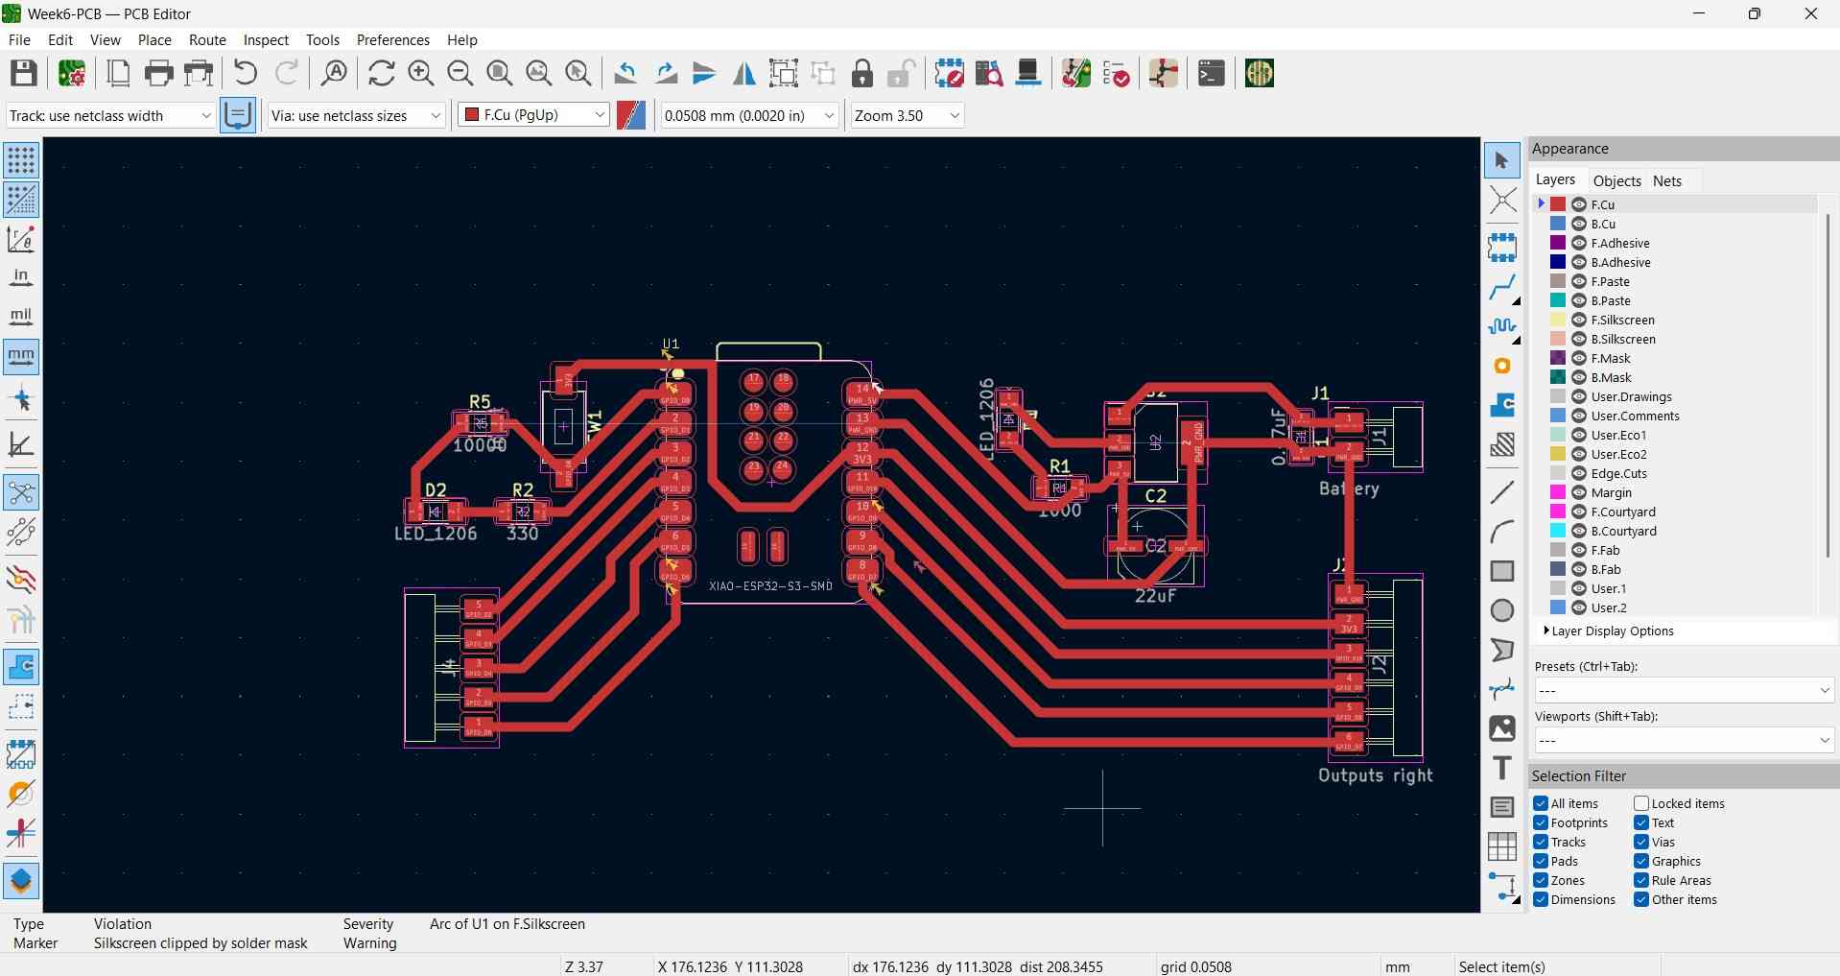Image resolution: width=1840 pixels, height=976 pixels.
Task: Disable the Vias selection filter
Action: coord(1641,842)
